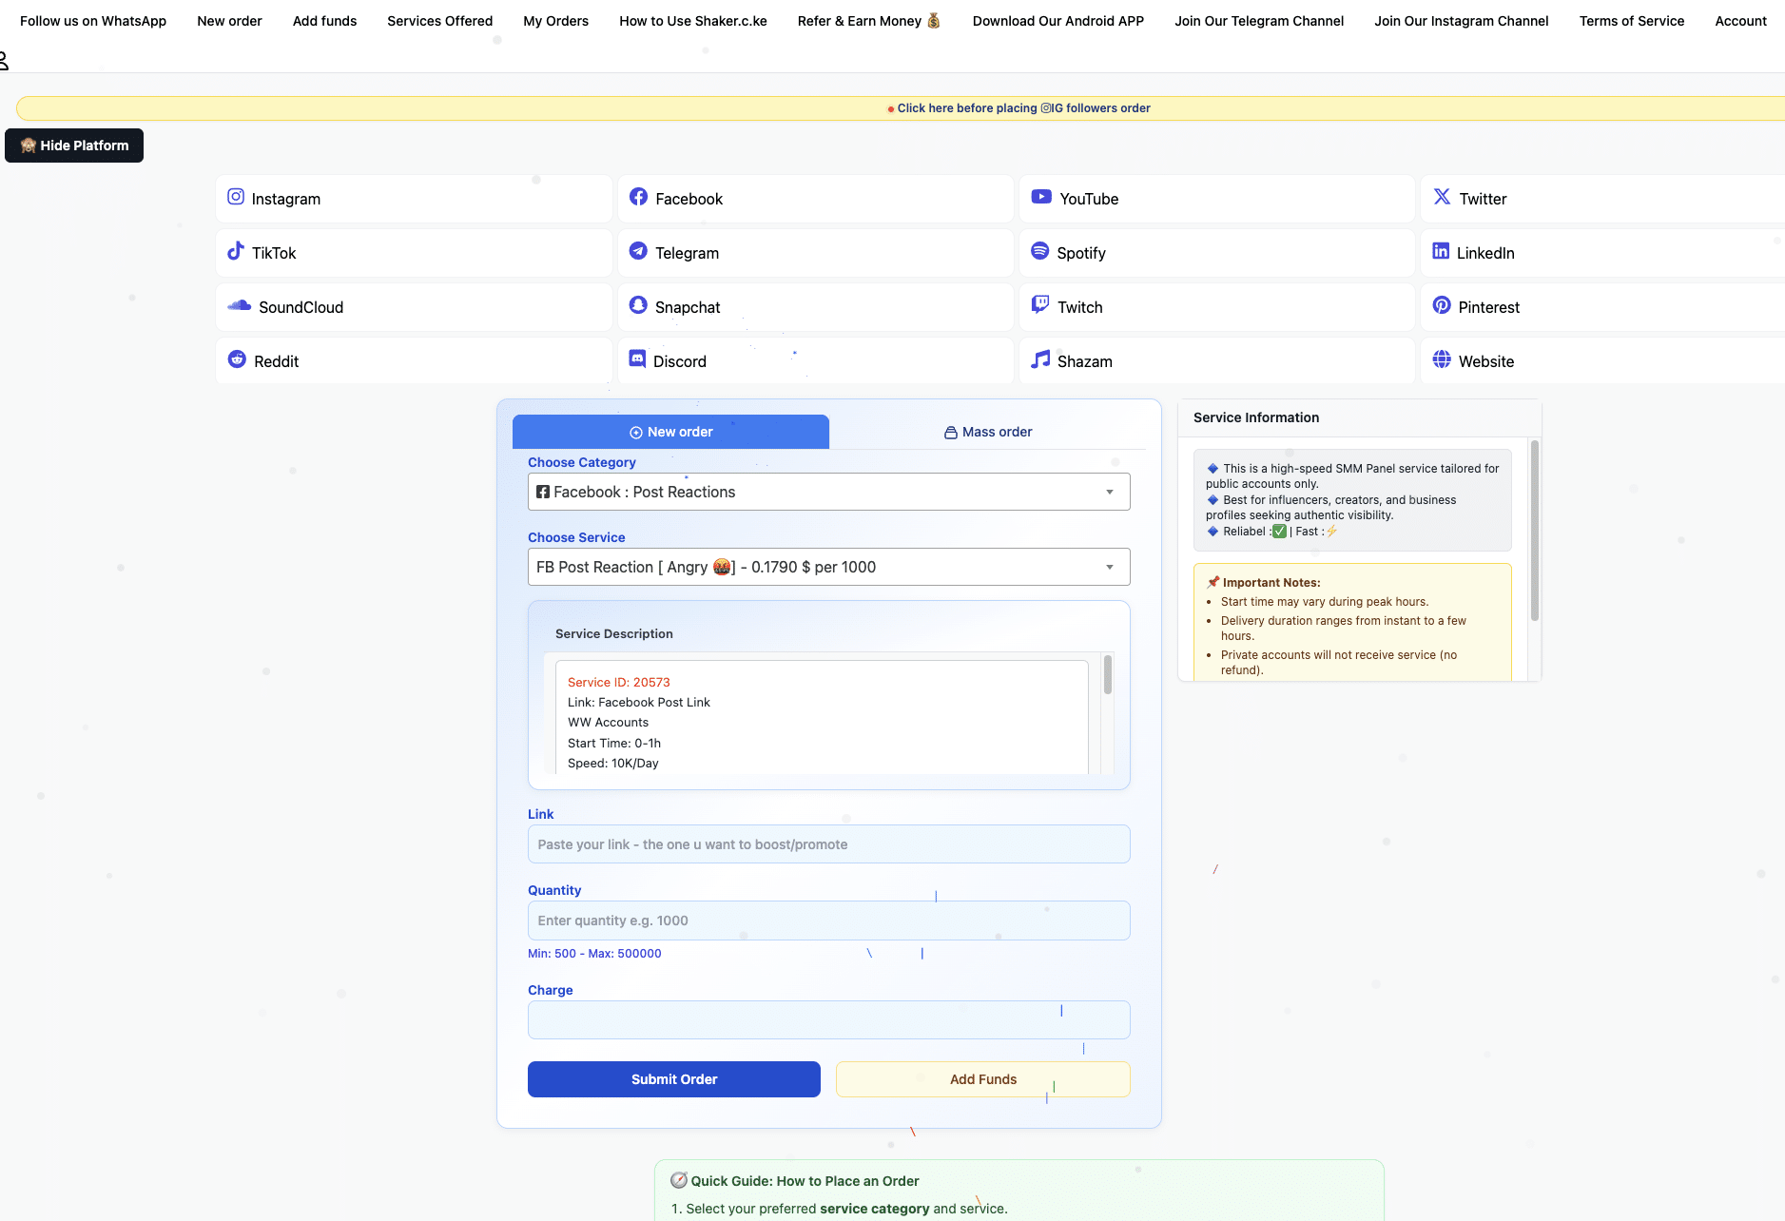1785x1221 pixels.
Task: Choose the Spotify platform icon
Action: pos(1040,251)
